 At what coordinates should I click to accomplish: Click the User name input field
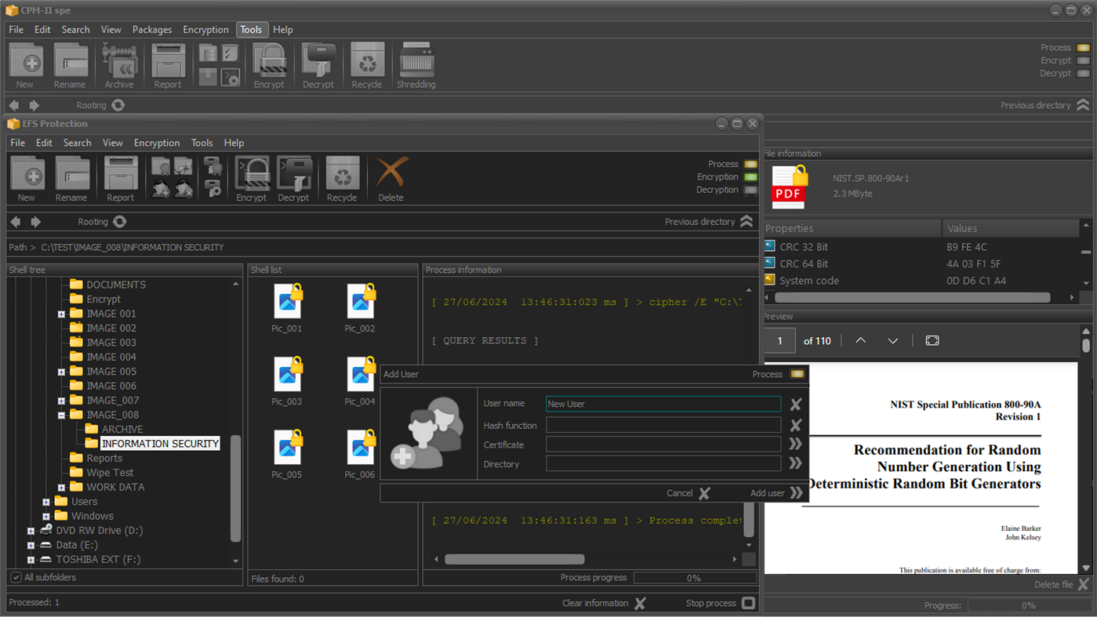click(x=663, y=405)
